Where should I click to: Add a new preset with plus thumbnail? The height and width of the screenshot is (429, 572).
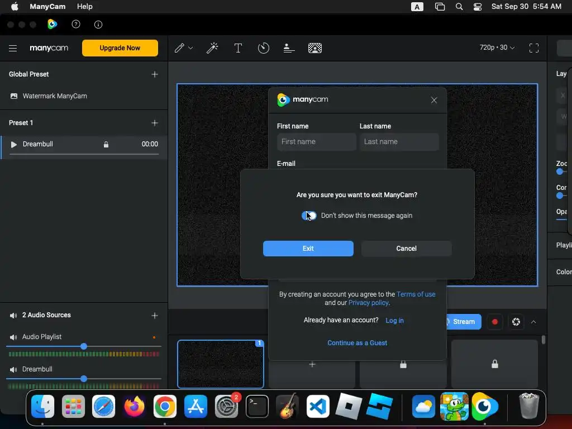(x=312, y=365)
